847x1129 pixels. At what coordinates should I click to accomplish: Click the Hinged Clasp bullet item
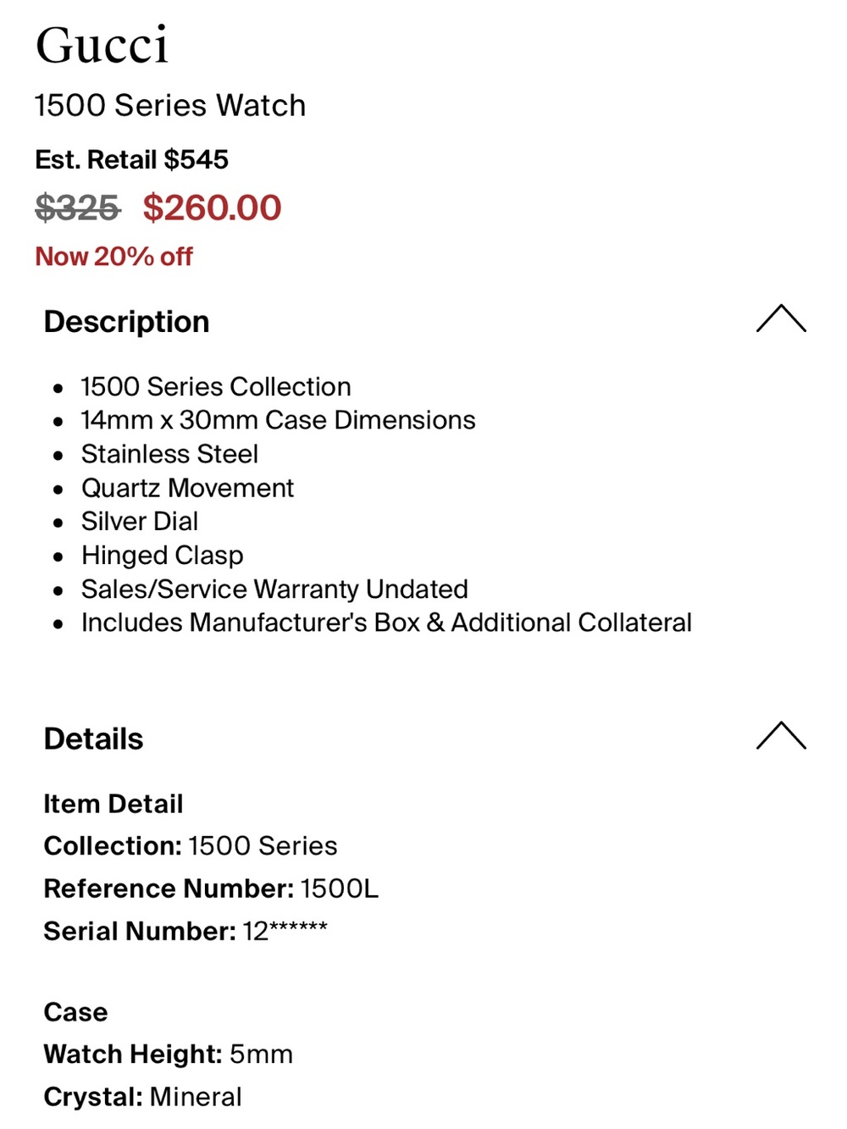pyautogui.click(x=162, y=556)
